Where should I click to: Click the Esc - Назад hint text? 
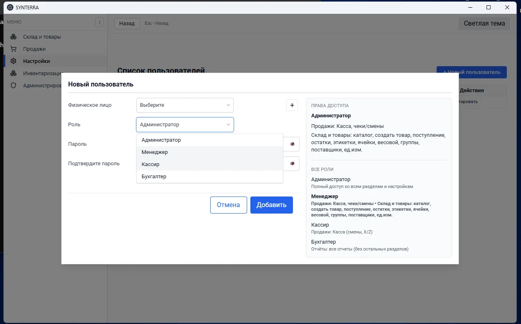[x=157, y=24]
